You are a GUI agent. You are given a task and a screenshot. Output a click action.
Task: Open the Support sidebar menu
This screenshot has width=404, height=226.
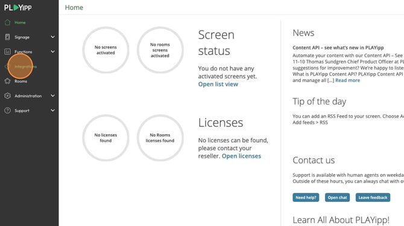(22, 111)
